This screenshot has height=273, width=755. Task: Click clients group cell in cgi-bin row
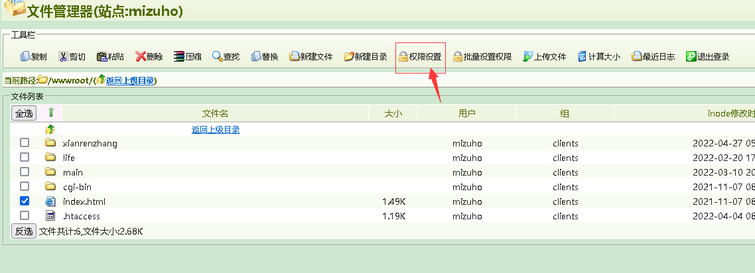click(x=565, y=187)
